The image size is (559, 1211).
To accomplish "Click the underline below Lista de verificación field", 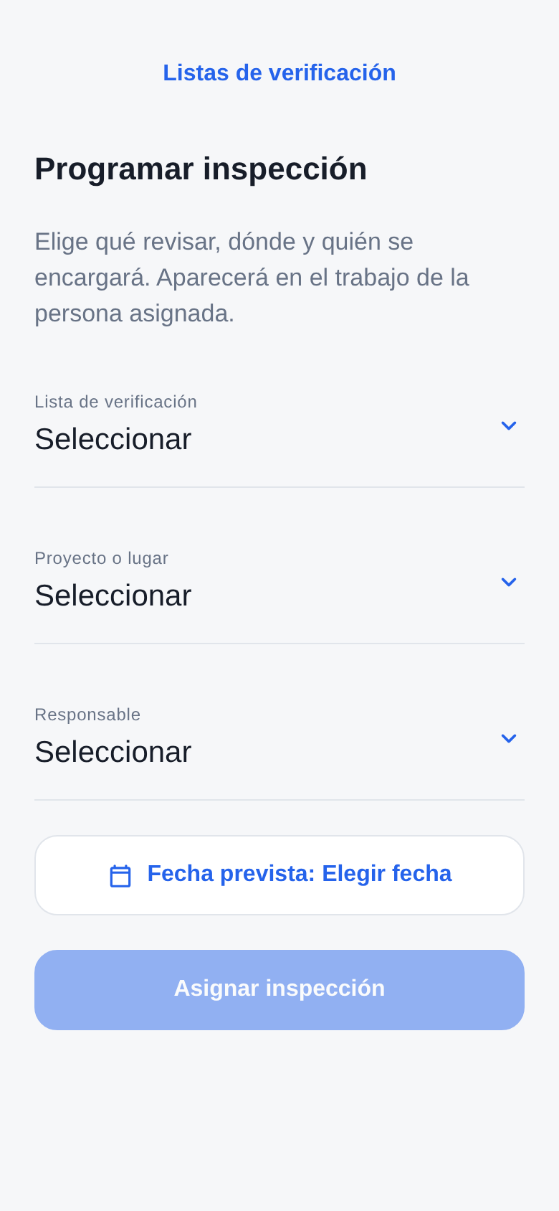I will pyautogui.click(x=279, y=487).
